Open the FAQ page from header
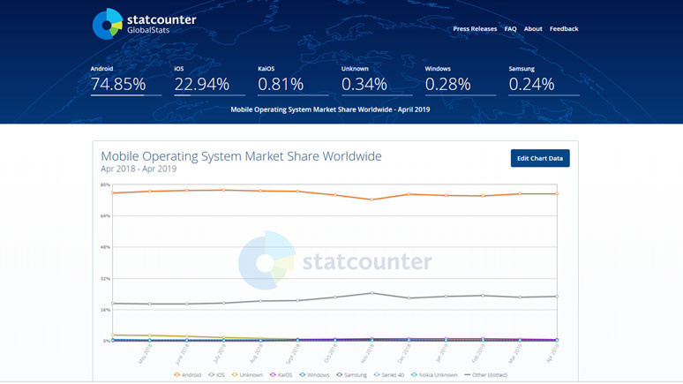The image size is (683, 384). (x=510, y=29)
